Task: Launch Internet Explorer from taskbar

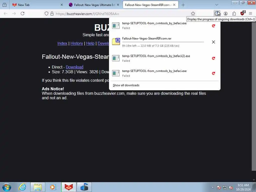Action: click(x=22, y=187)
